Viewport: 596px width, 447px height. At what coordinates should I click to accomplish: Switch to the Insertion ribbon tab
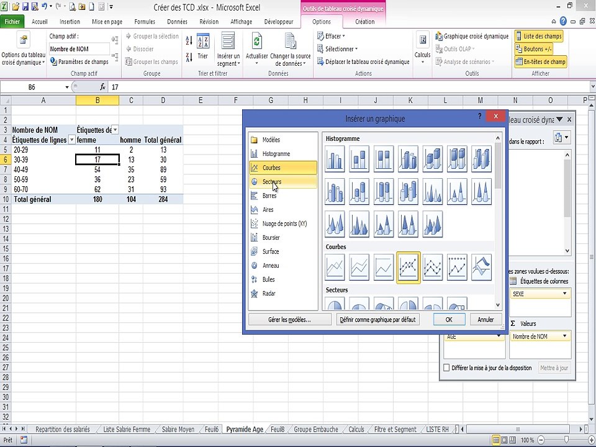click(70, 22)
